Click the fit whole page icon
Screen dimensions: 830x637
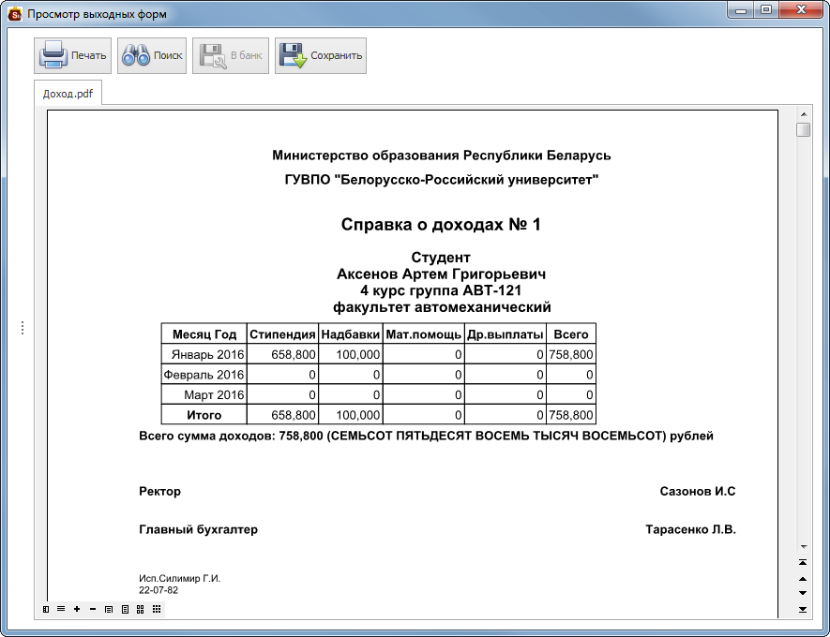(125, 610)
